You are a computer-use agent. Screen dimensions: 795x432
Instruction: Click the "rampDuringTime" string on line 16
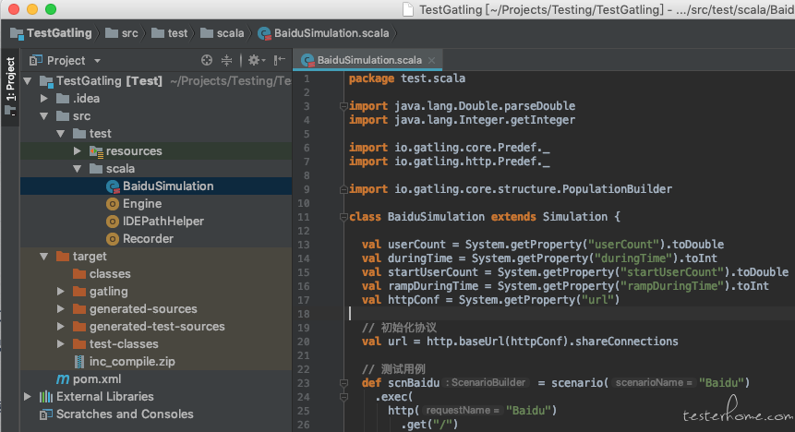pos(673,286)
